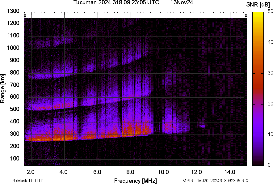The height and width of the screenshot is (184, 273).
Task: Click the range tick label '1200'
Action: 13,23
